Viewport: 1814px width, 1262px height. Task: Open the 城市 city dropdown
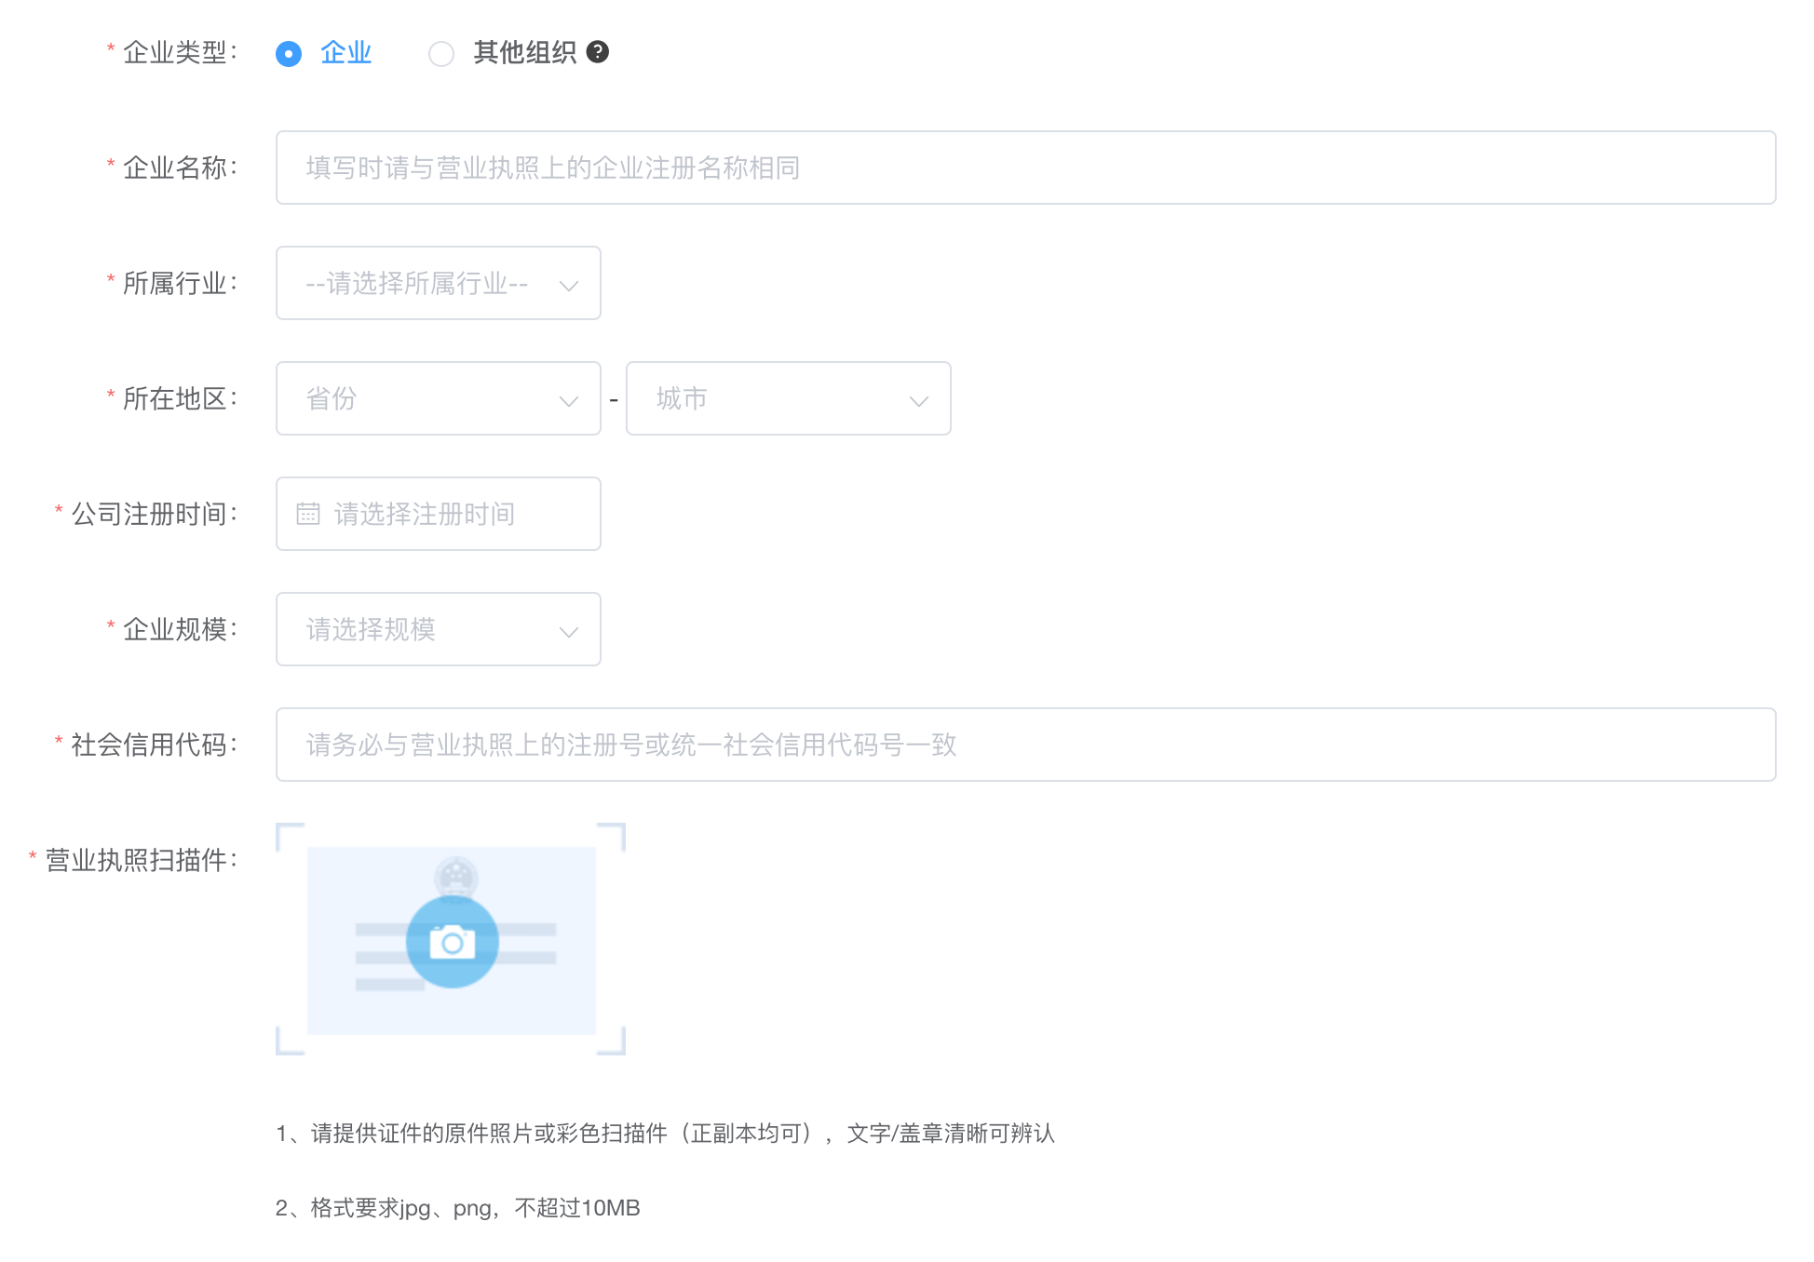764,398
